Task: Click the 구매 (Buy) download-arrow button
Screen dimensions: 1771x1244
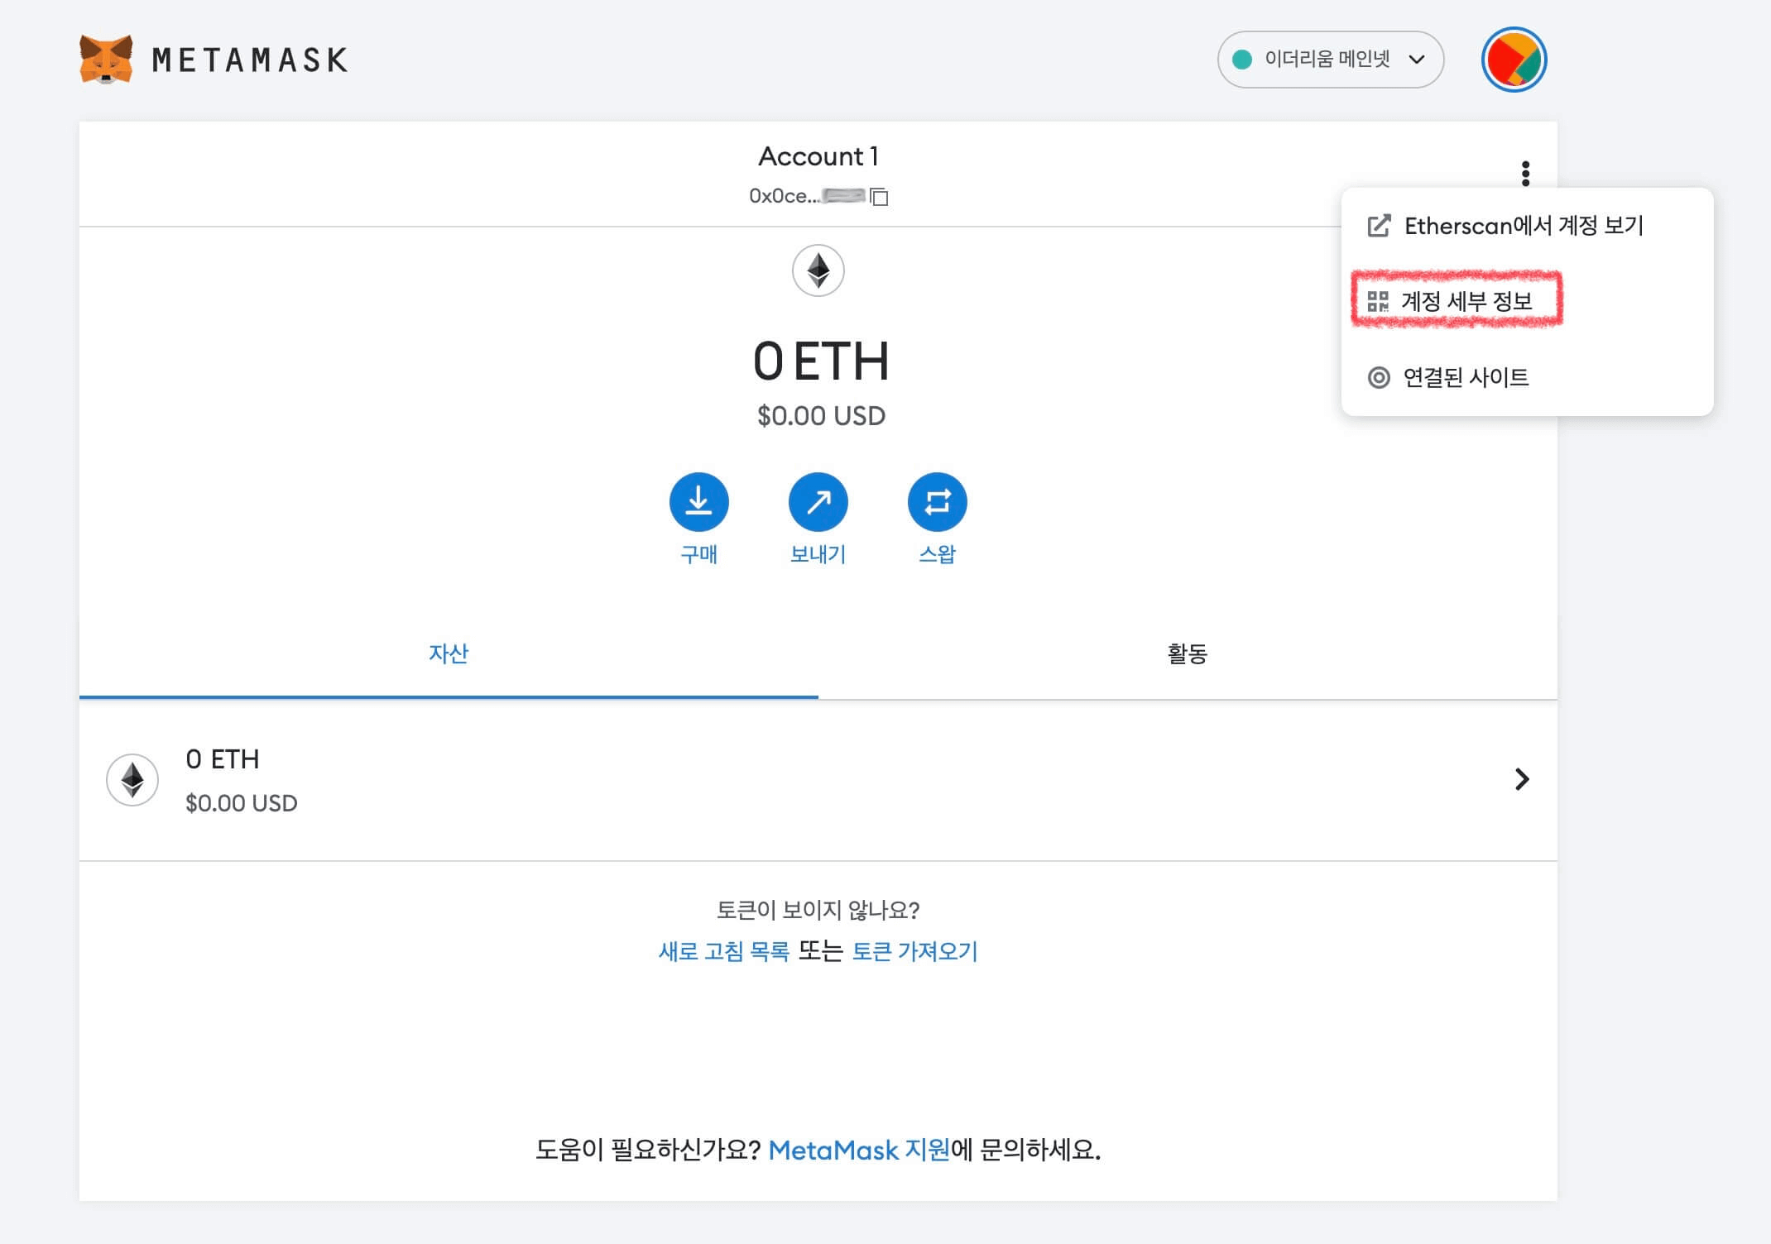Action: pyautogui.click(x=699, y=502)
